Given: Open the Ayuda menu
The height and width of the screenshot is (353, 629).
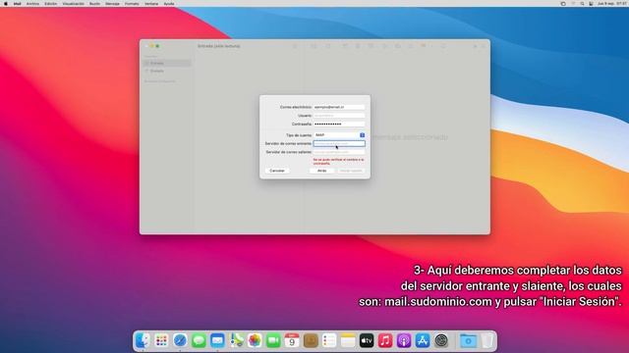Looking at the screenshot, I should [x=169, y=4].
